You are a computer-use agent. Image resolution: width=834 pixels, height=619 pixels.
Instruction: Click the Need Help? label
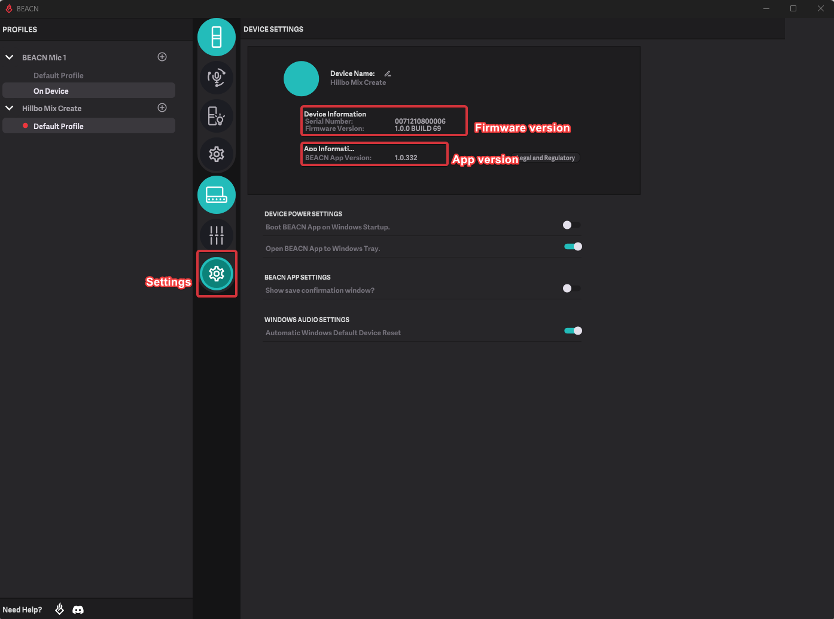22,609
